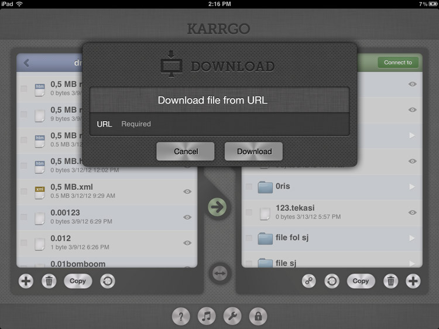439x329 pixels.
Task: Open the file fol sj folder icon
Action: pos(265,238)
